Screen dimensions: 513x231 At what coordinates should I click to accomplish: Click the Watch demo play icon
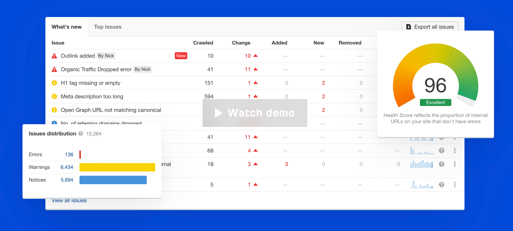(218, 113)
